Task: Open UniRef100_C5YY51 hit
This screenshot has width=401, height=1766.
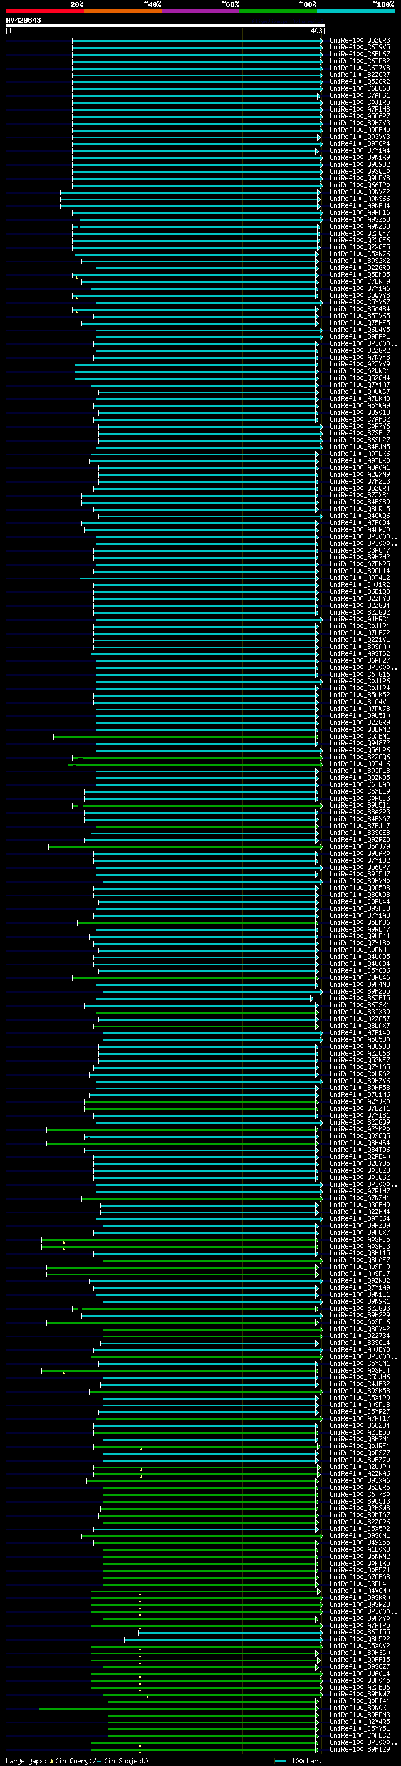Action: click(359, 1730)
